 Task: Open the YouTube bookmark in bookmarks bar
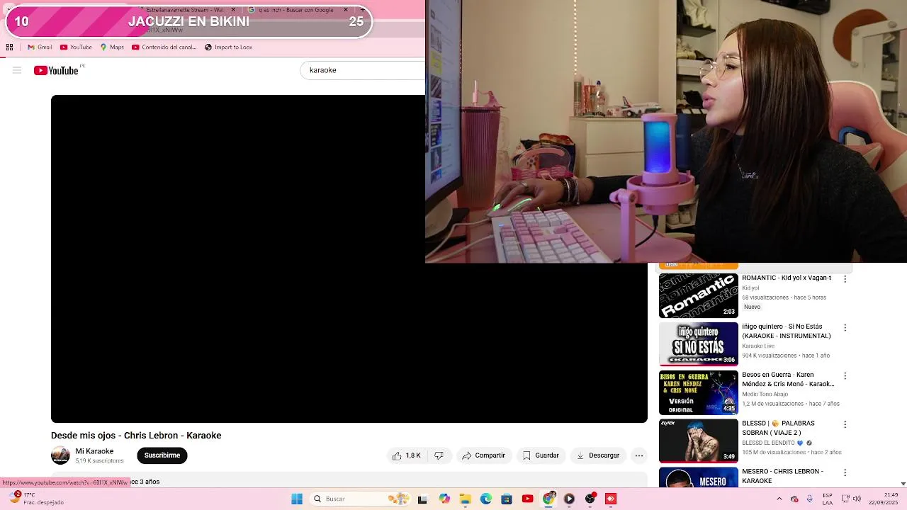[x=76, y=47]
